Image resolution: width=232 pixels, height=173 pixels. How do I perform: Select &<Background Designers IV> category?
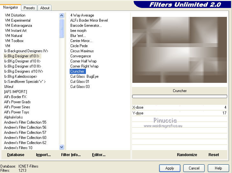pyautogui.click(x=26, y=51)
